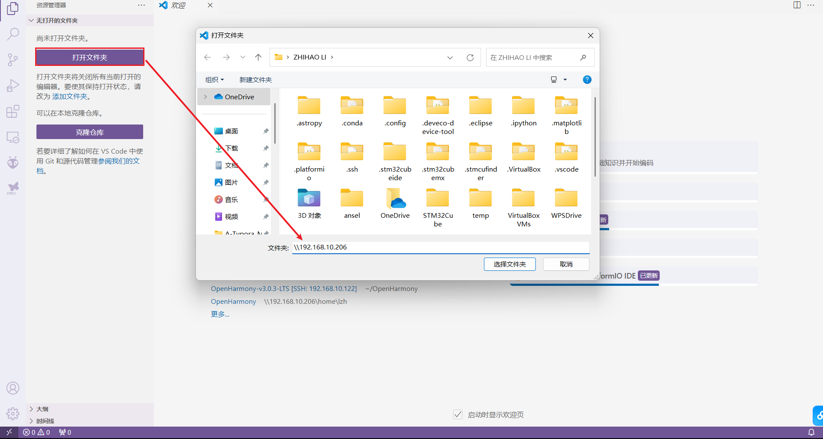The image size is (823, 439).
Task: Select Desktop in the navigation pane
Action: pos(231,131)
